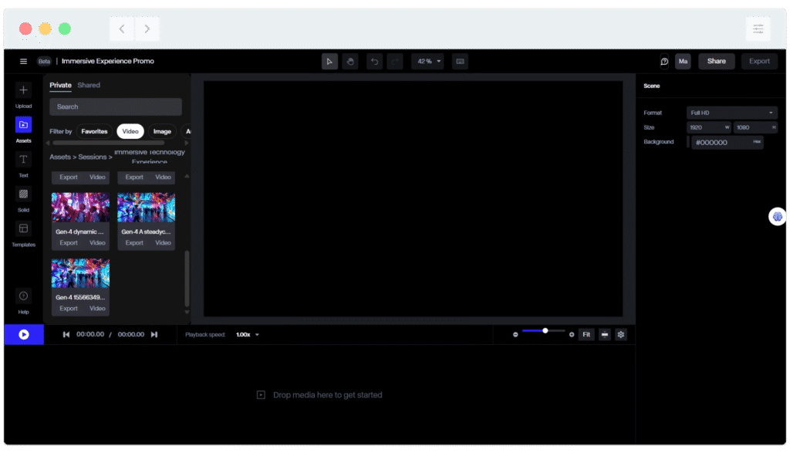Click the Export button top right
This screenshot has width=790, height=453.
click(x=759, y=60)
